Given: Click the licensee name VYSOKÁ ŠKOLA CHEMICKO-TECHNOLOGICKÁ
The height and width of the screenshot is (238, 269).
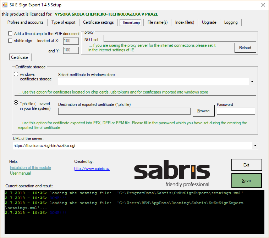Looking at the screenshot, I should (106, 14).
